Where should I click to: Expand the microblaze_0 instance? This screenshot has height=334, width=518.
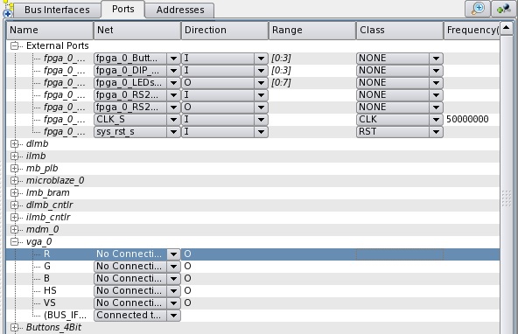(14, 180)
